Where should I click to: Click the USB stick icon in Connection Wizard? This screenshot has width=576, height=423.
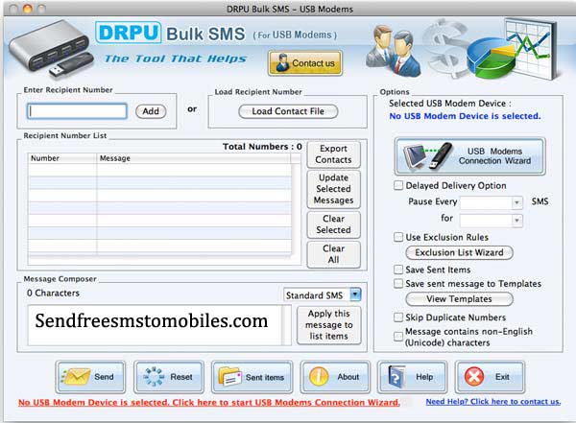pyautogui.click(x=441, y=155)
